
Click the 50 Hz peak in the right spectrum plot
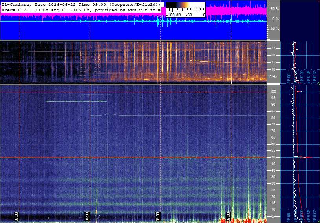(x=304, y=157)
